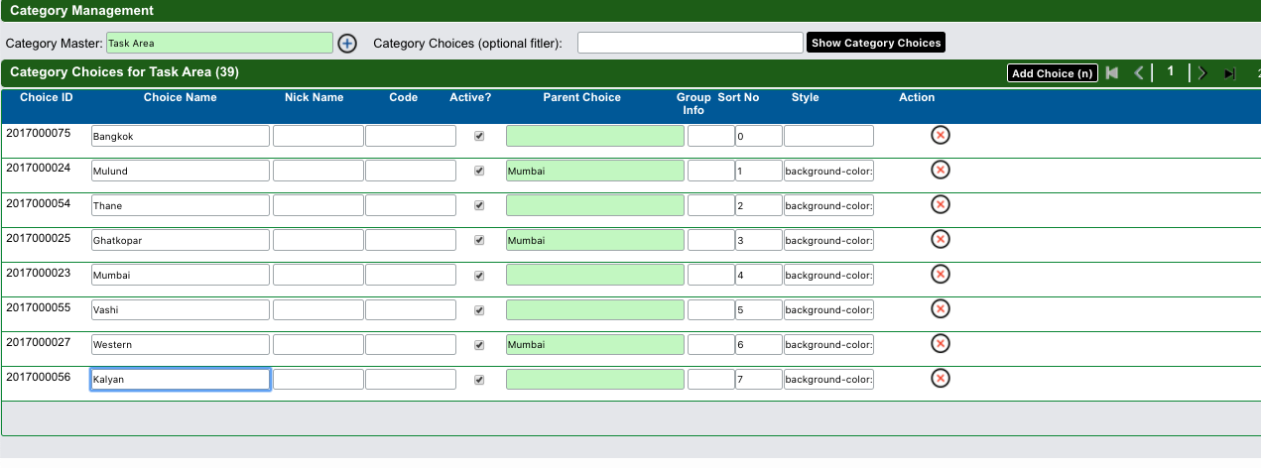Click Sort No field for Ghatkopar
The image size is (1261, 468).
click(x=759, y=240)
